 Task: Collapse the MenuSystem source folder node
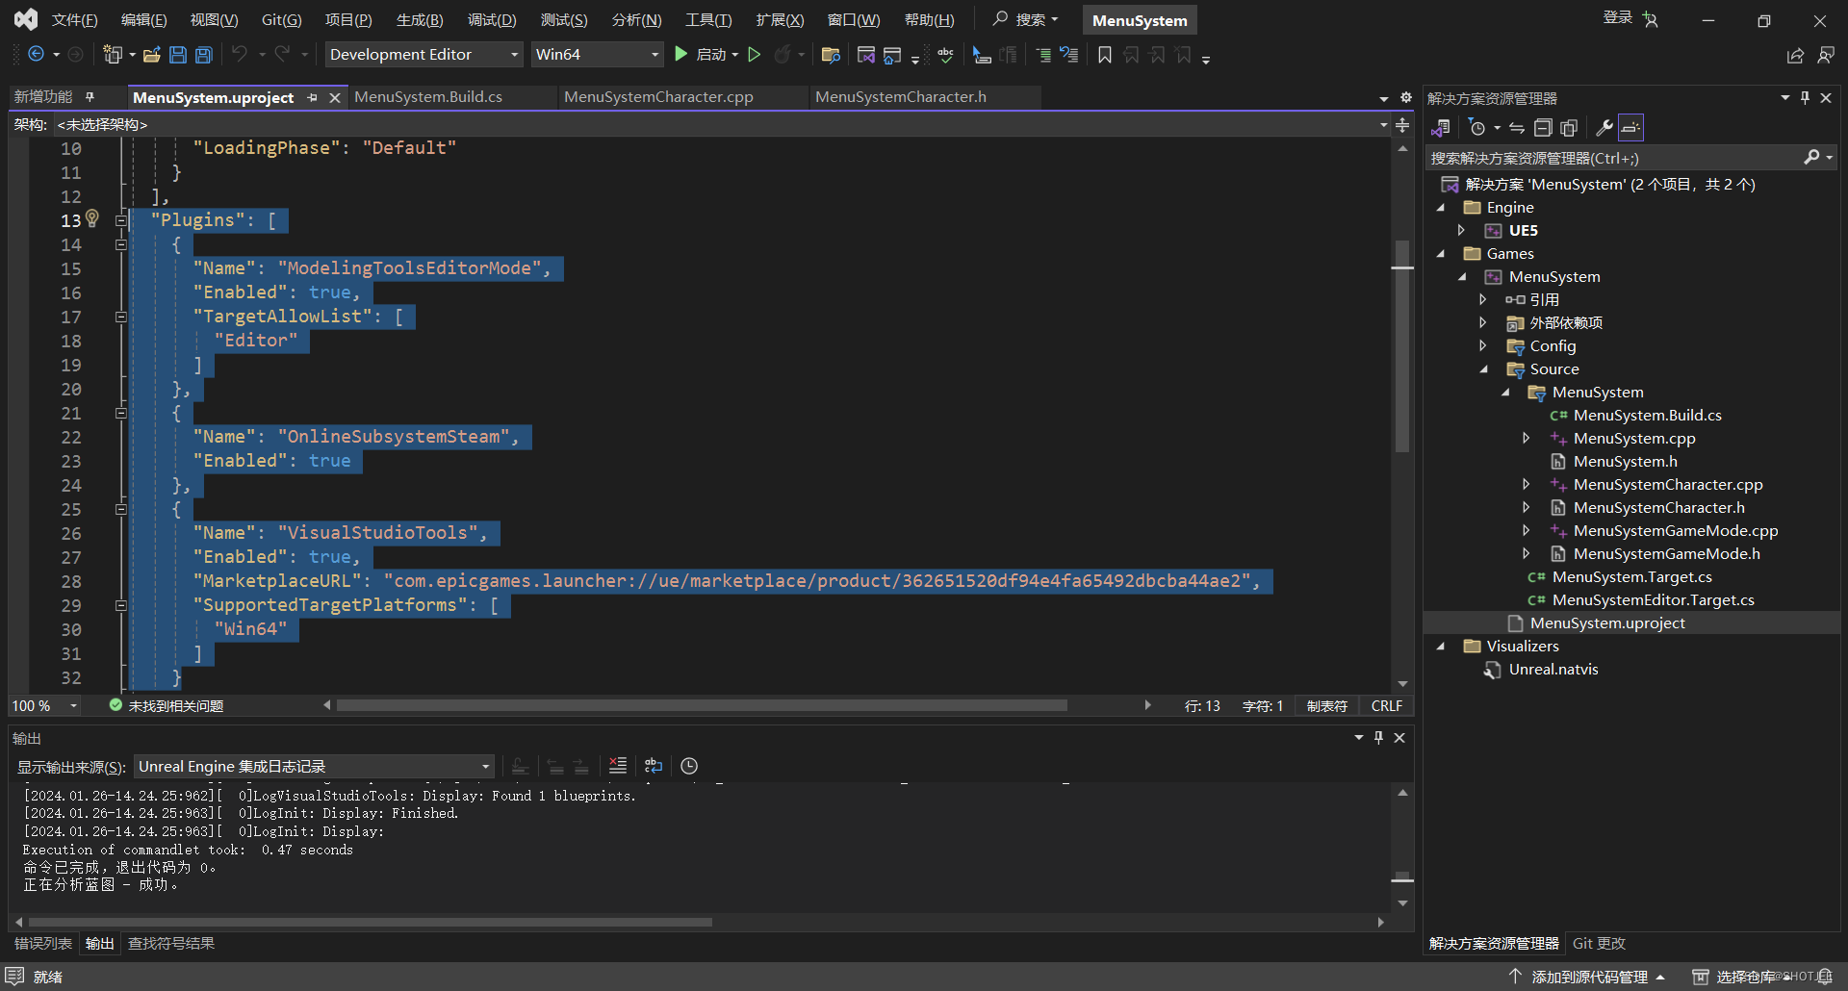1506,392
